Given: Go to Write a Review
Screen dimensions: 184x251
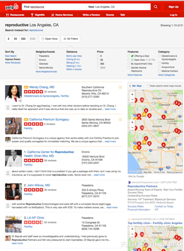Looking at the screenshot, I should click(x=91, y=15).
